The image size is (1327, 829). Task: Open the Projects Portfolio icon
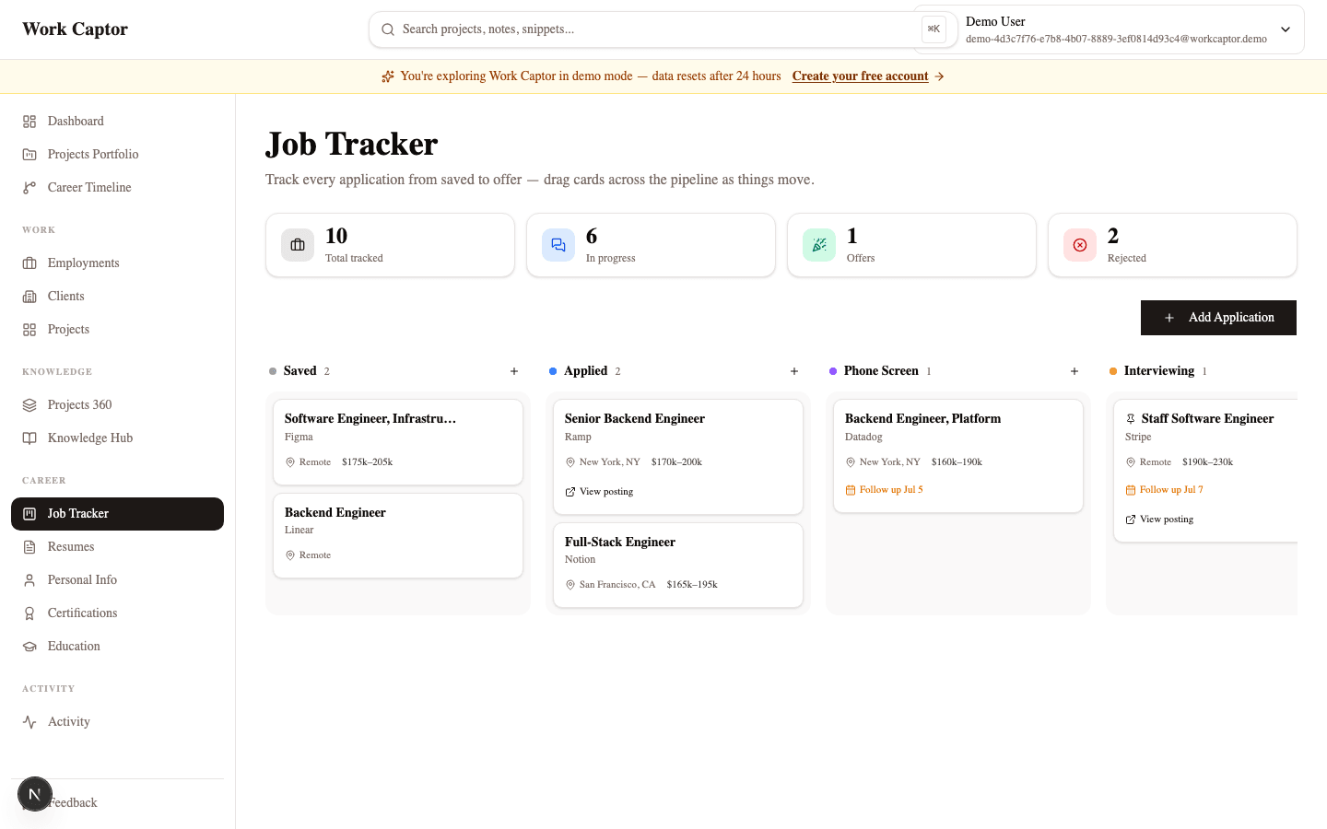(x=29, y=155)
